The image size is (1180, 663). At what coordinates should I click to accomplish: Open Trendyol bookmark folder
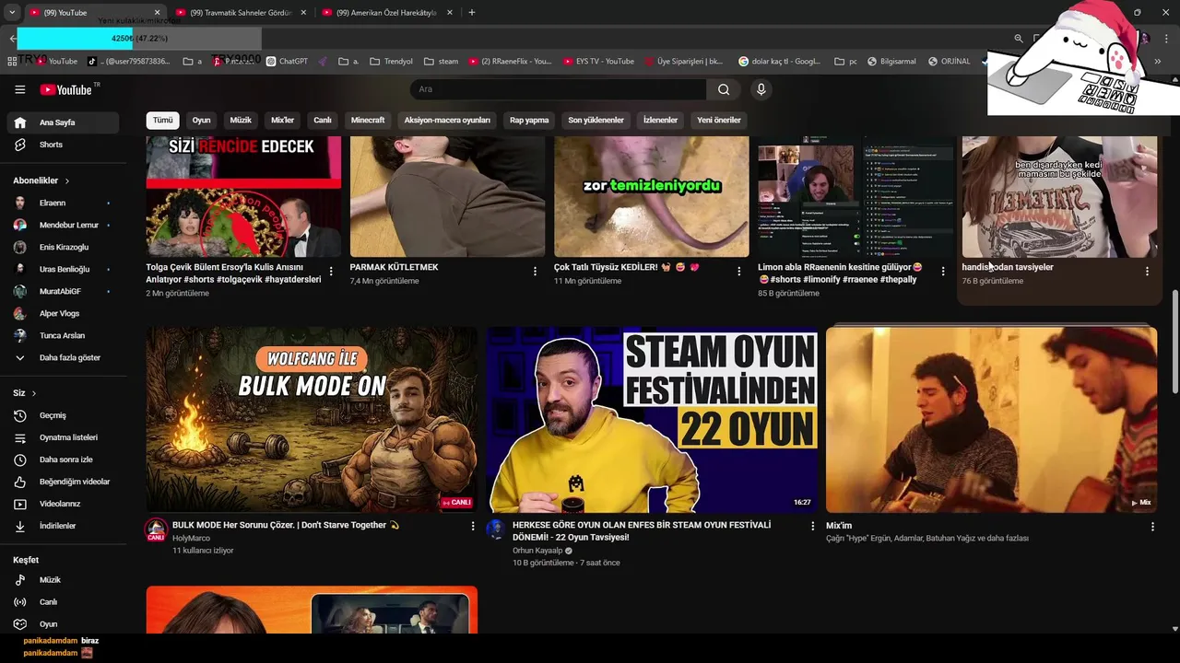[391, 62]
